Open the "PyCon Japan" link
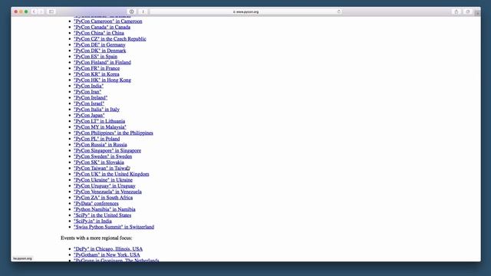The image size is (491, 276). click(89, 115)
